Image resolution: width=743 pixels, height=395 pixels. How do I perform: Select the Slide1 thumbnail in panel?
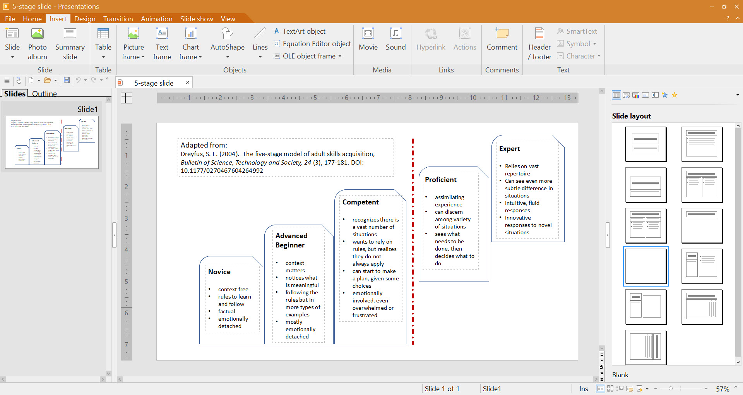coord(52,142)
